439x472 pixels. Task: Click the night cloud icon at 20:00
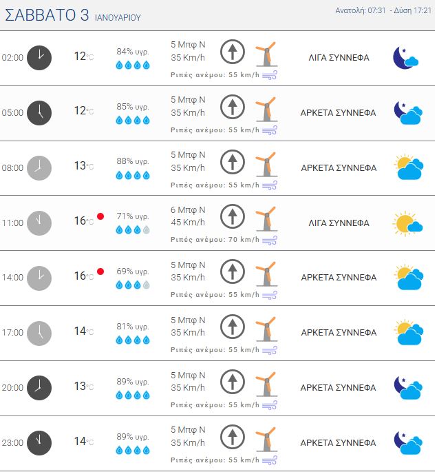[x=407, y=388]
